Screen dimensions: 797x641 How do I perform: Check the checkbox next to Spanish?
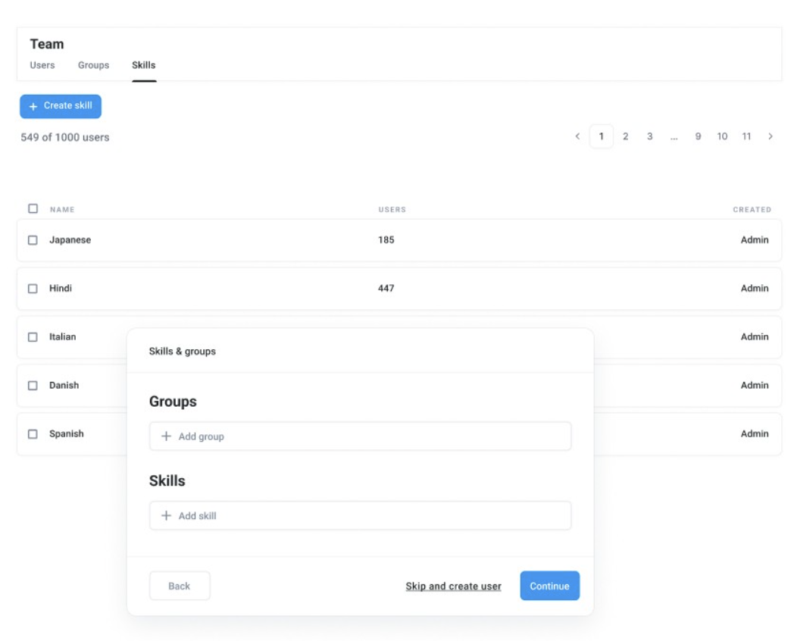34,433
